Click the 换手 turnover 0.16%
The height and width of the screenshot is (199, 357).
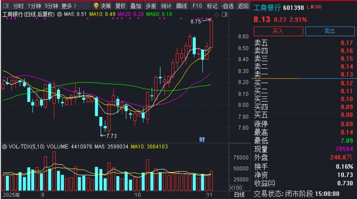(x=345, y=166)
